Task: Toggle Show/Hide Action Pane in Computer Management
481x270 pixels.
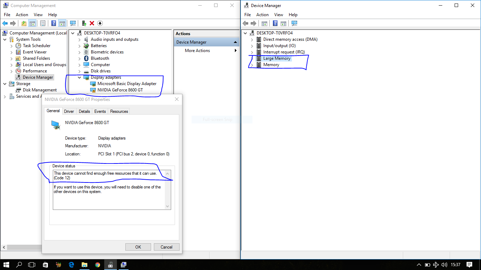Action: click(x=62, y=23)
